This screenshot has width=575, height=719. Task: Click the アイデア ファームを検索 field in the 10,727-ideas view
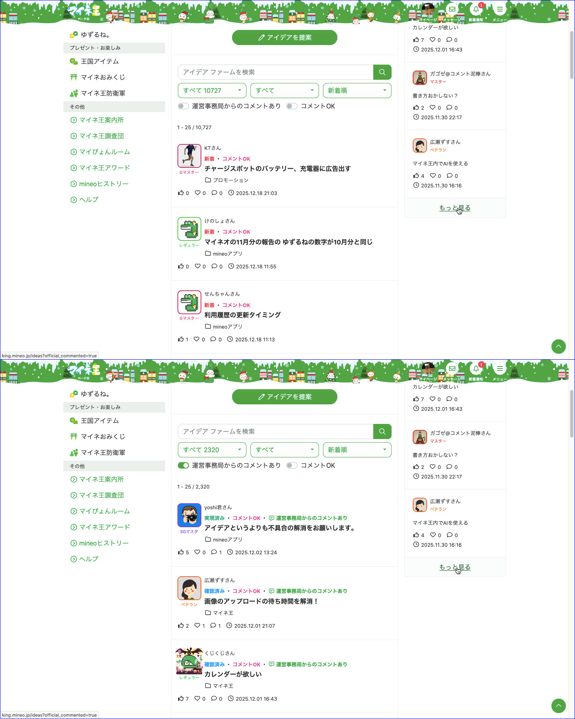click(x=276, y=72)
